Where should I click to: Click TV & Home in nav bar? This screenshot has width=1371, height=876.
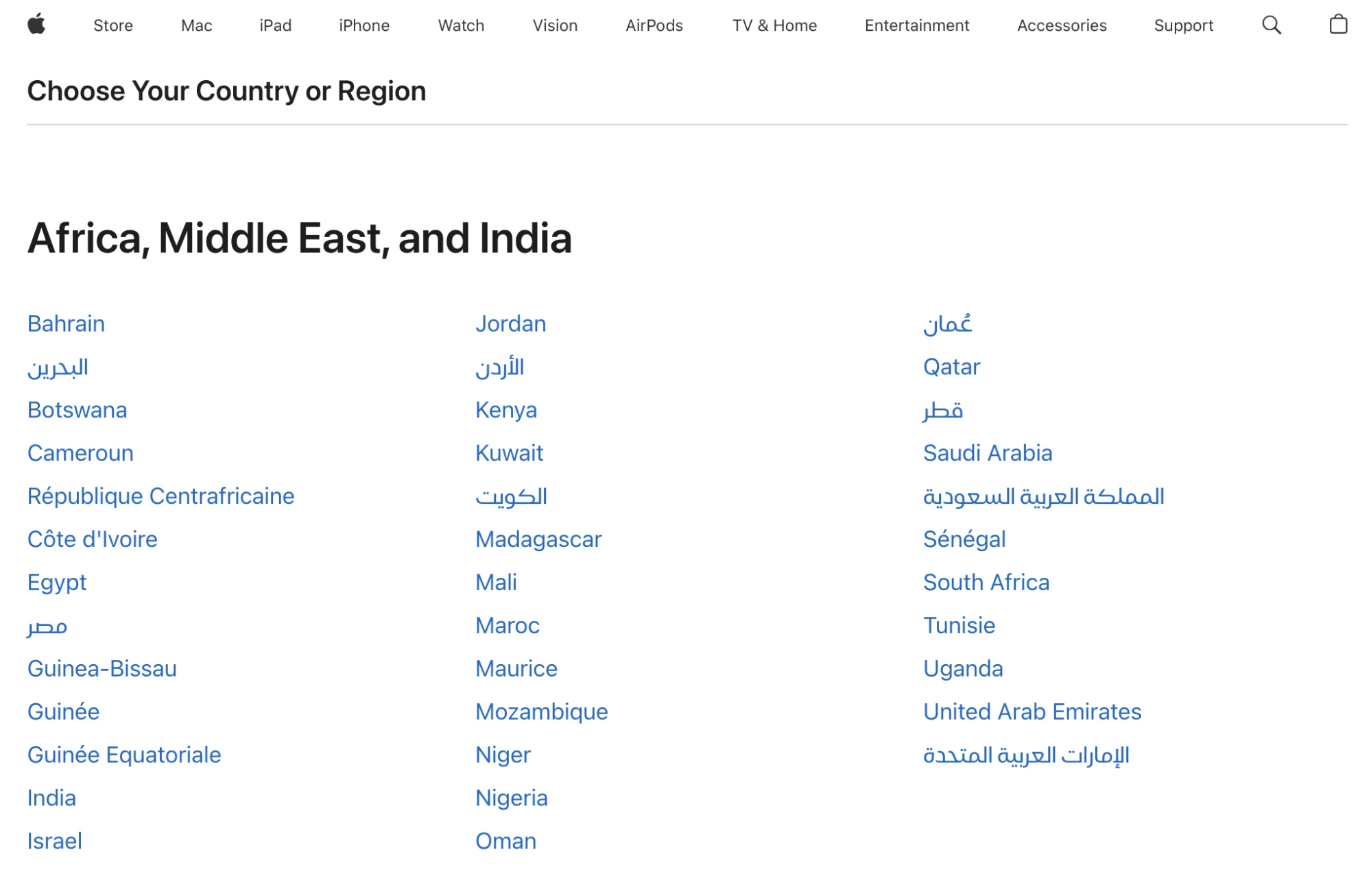pos(774,25)
